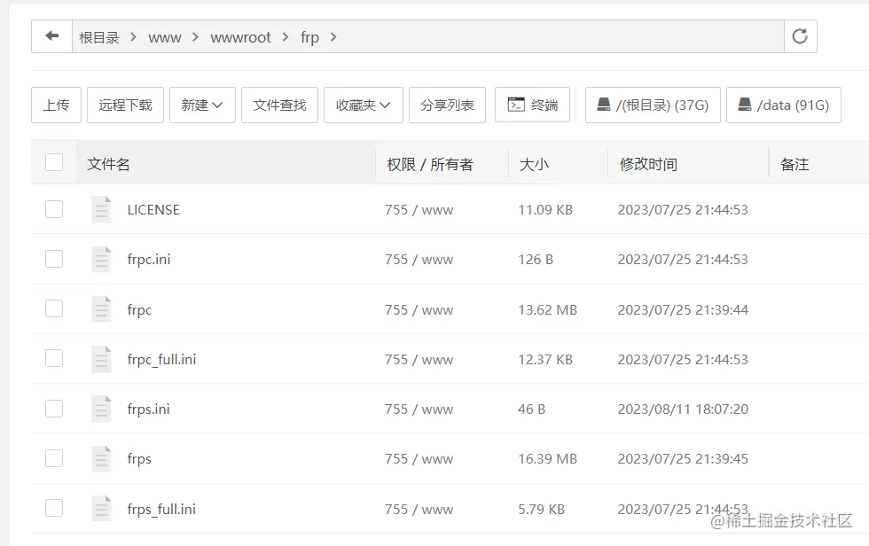The height and width of the screenshot is (546, 869).
Task: Click the 2023/07/25 21:39:45 timestamp
Action: 683,459
